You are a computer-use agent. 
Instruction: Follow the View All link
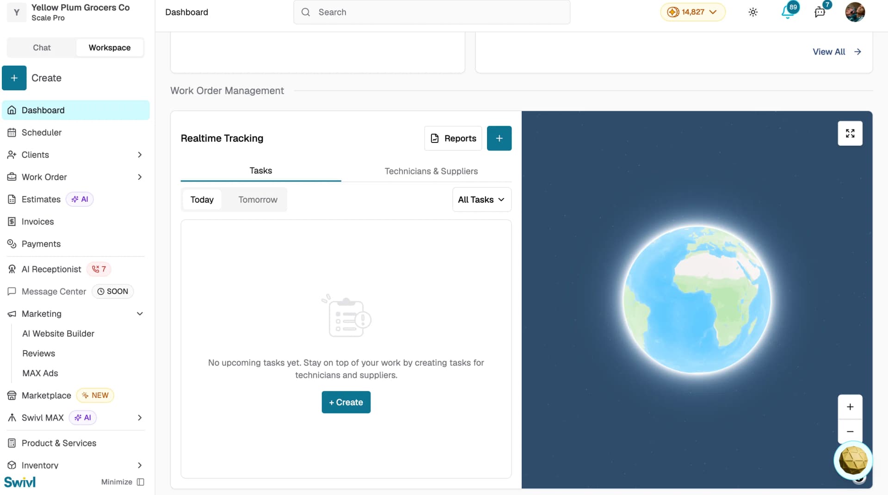[x=837, y=52]
